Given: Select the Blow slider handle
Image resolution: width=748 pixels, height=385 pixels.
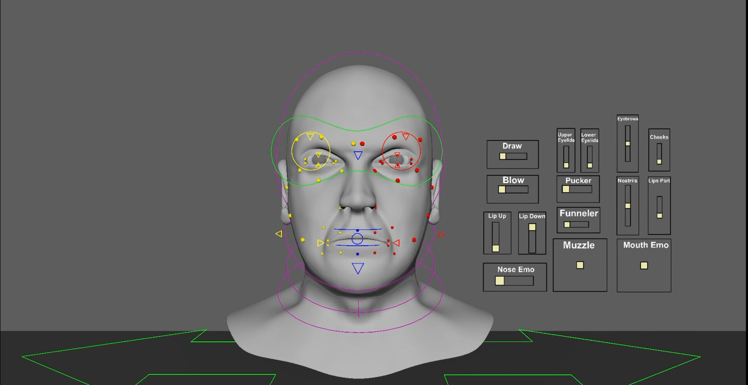Looking at the screenshot, I should pos(502,190).
